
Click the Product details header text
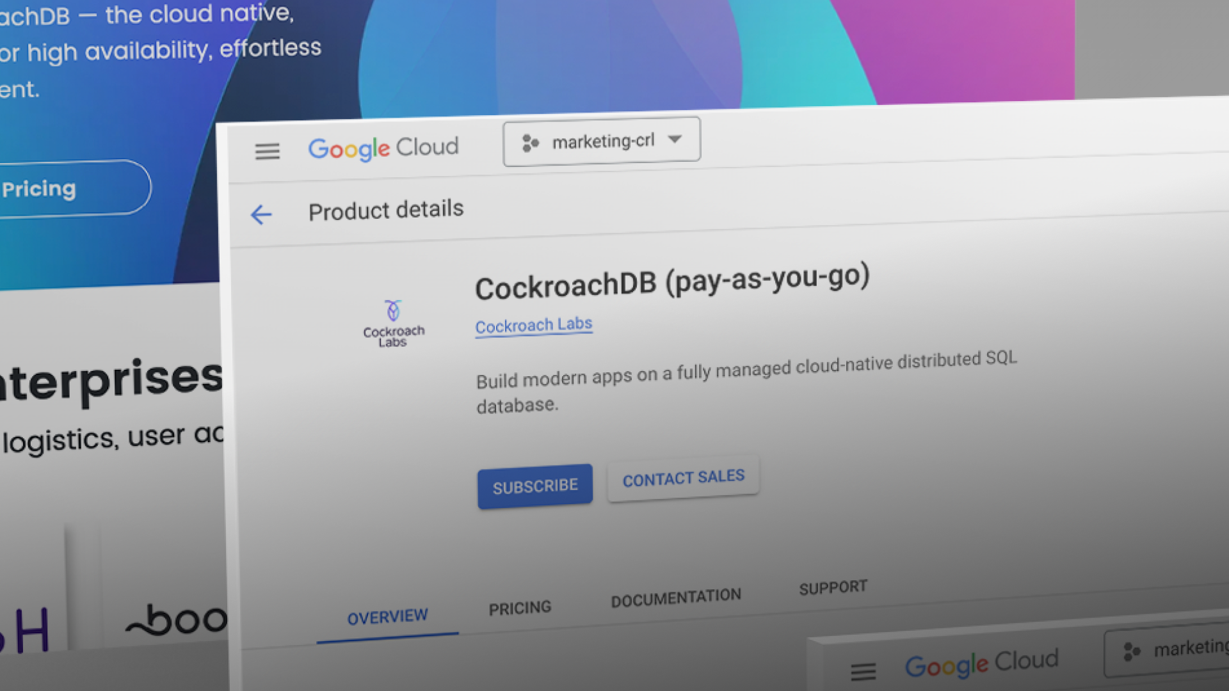tap(385, 210)
